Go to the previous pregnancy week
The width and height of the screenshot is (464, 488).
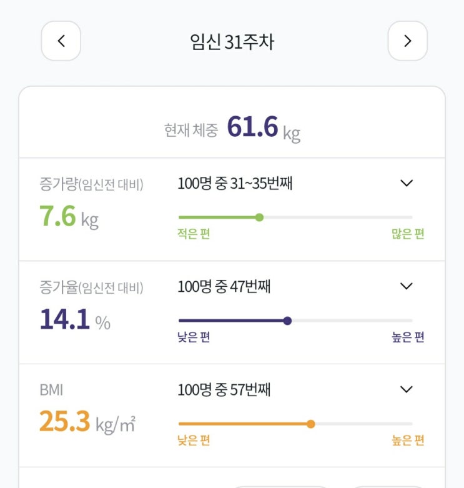coord(61,41)
